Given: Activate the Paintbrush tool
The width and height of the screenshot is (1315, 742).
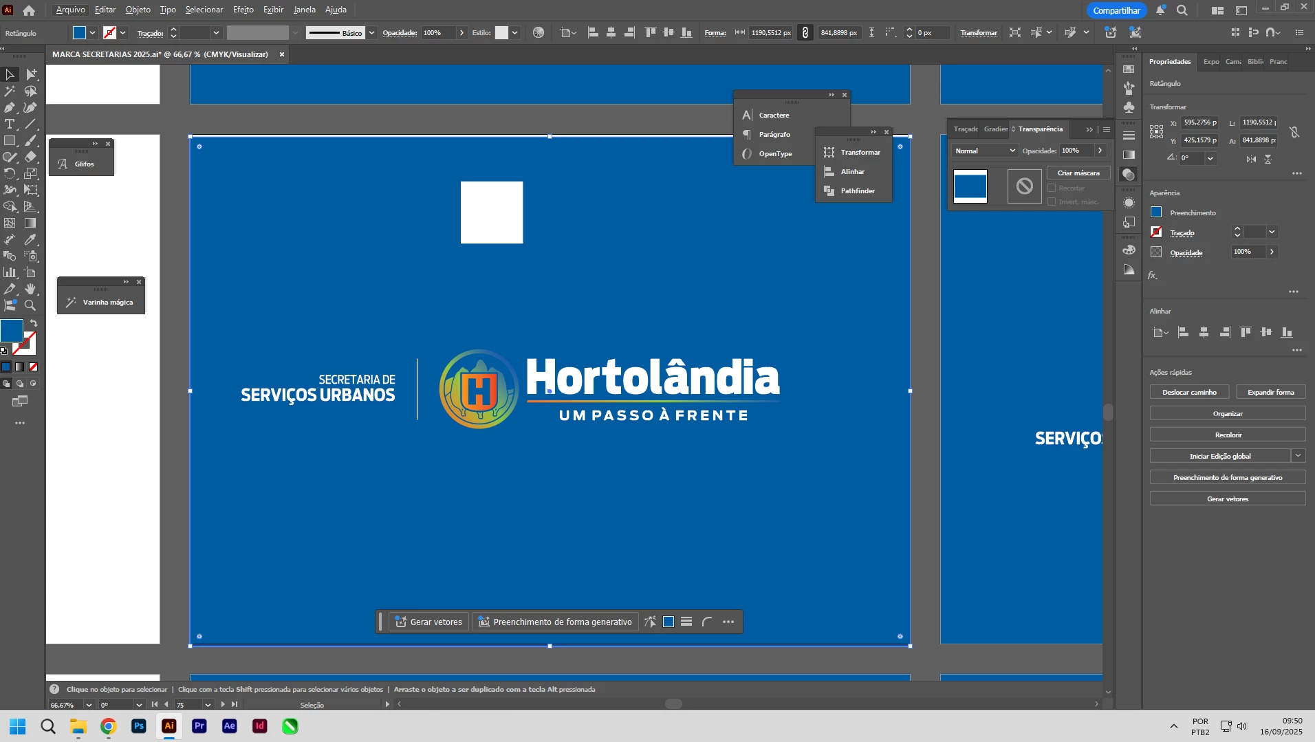Looking at the screenshot, I should pyautogui.click(x=31, y=140).
